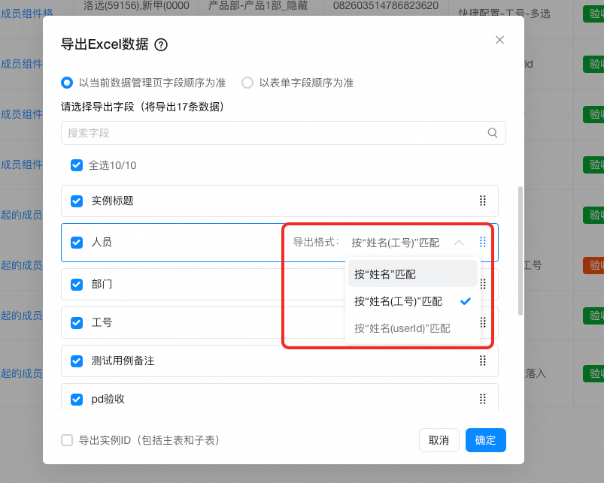This screenshot has height=483, width=604.
Task: Click drag handle on pd验收 row
Action: coord(483,399)
